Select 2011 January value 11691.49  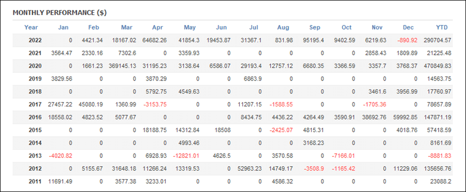(x=60, y=181)
